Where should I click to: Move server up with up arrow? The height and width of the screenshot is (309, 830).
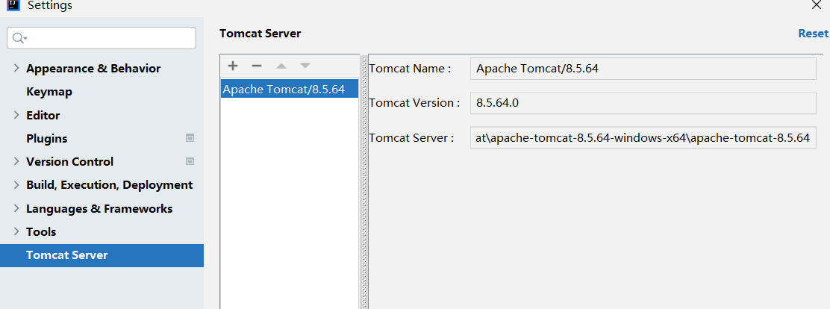(281, 66)
